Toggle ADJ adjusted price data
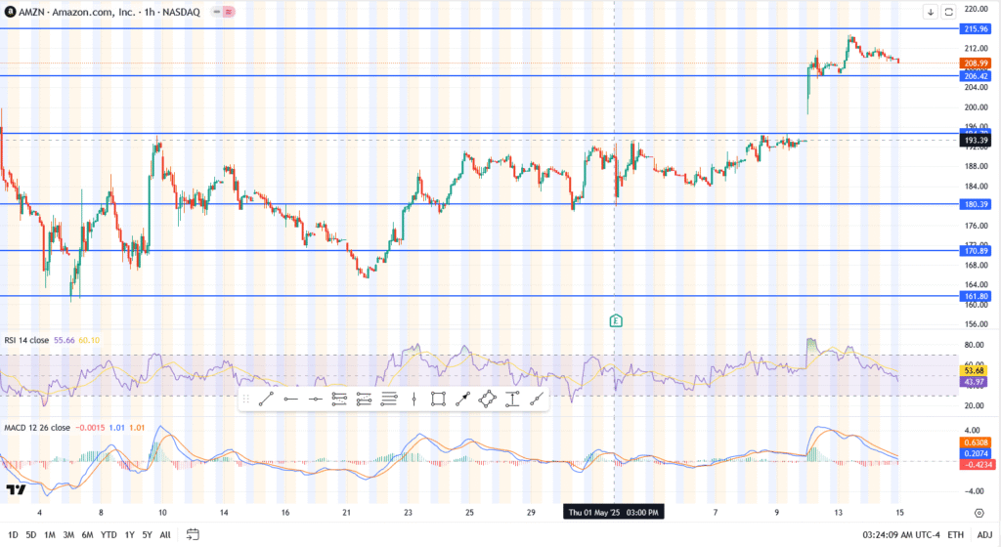Viewport: 1001px width, 547px height. [x=983, y=534]
